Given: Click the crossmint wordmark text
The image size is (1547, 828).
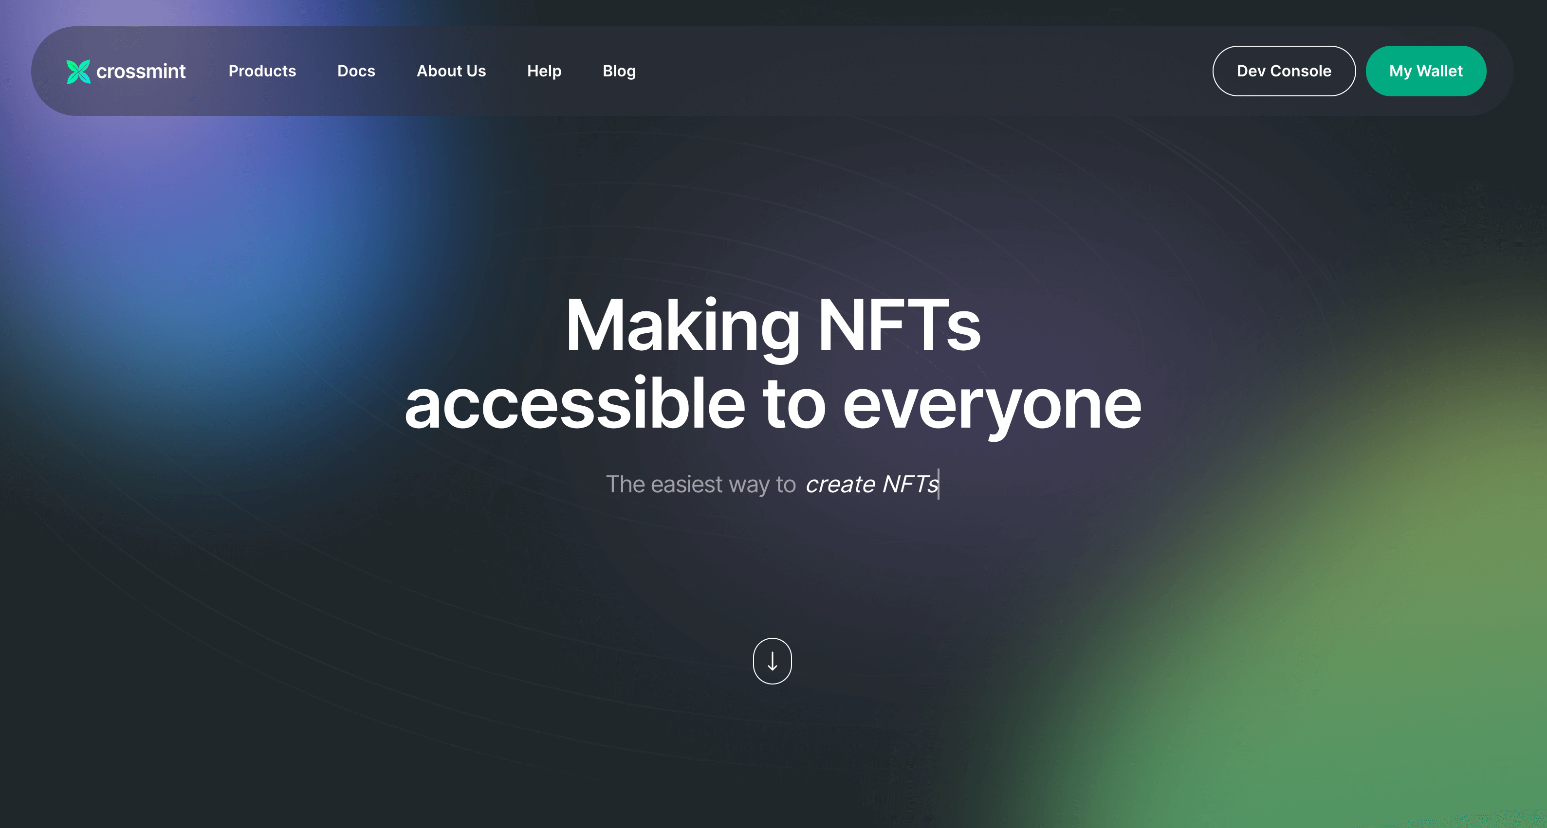Looking at the screenshot, I should pos(141,72).
